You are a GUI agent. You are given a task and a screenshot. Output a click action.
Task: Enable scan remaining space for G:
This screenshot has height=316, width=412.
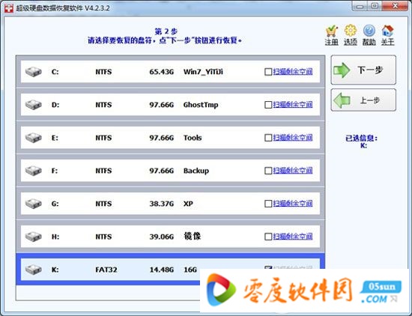pyautogui.click(x=268, y=204)
